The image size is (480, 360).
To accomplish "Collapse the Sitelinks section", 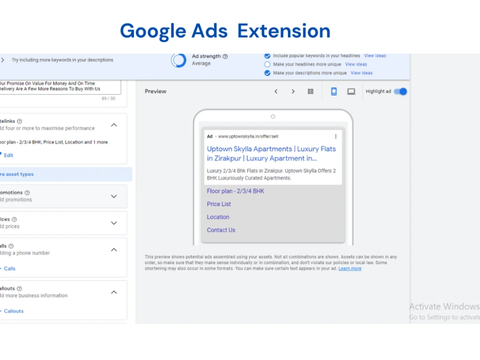I will (x=114, y=125).
